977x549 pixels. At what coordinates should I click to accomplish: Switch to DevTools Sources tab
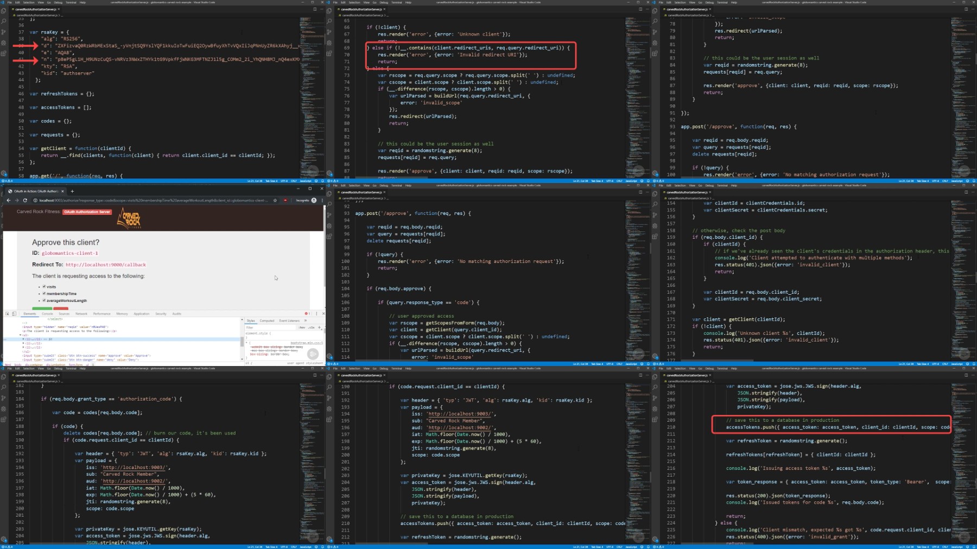click(x=64, y=313)
